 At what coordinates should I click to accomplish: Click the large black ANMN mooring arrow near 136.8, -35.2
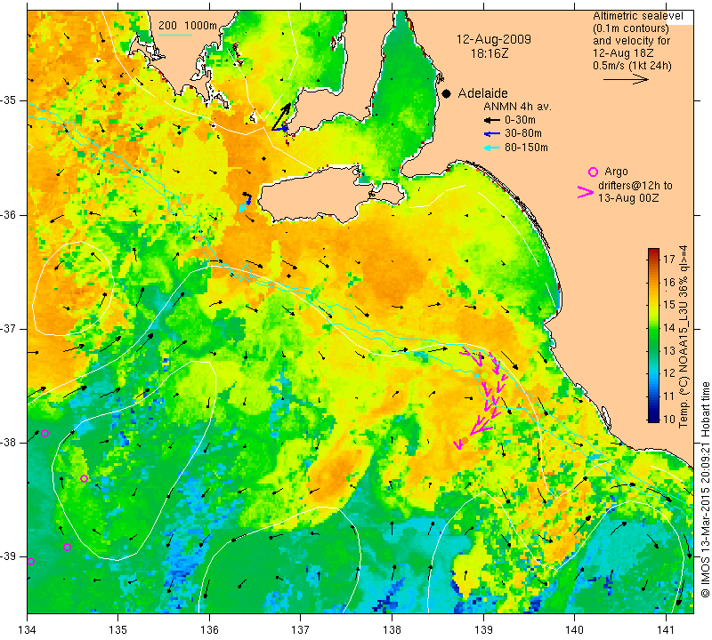pos(281,116)
